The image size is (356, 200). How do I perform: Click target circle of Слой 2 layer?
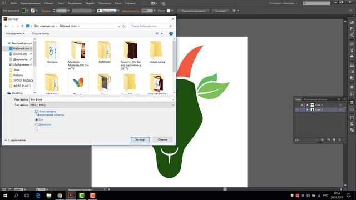(340, 105)
